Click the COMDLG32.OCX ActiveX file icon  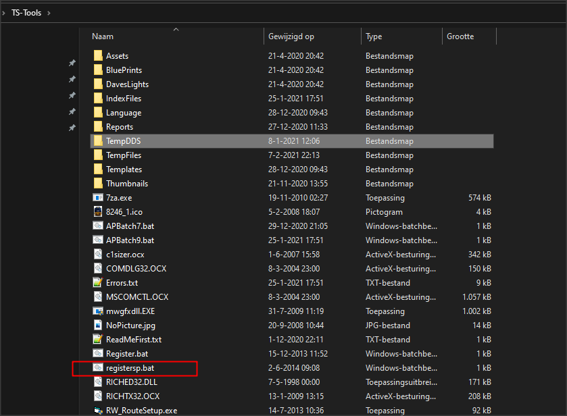pos(98,269)
